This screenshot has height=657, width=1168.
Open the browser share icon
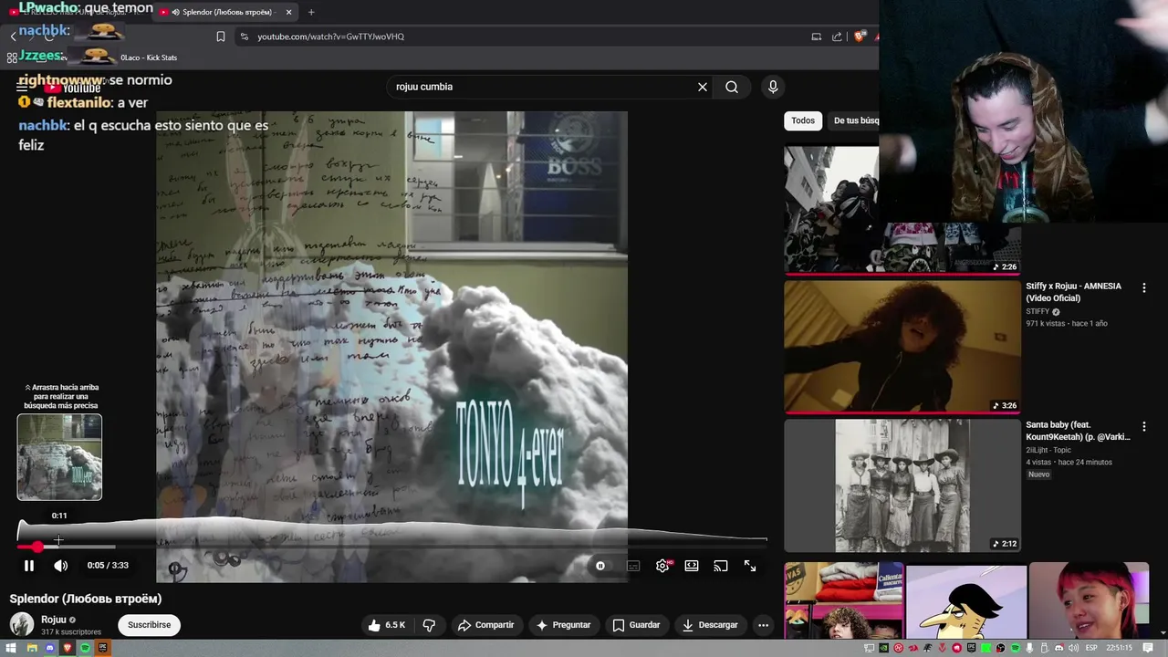pyautogui.click(x=837, y=36)
